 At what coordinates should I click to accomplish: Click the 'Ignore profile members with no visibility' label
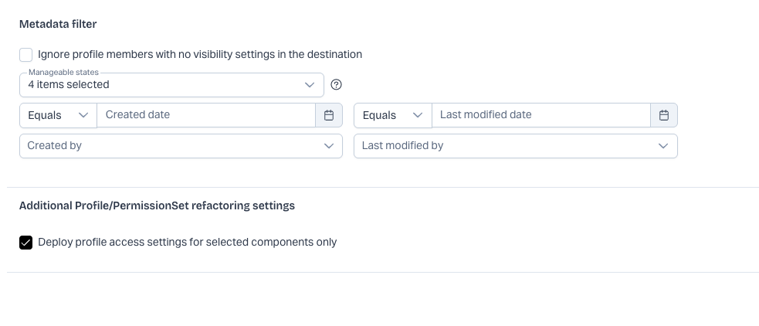tap(200, 55)
